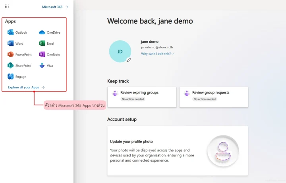Click the Keep track section heading
286x183 pixels.
118,81
